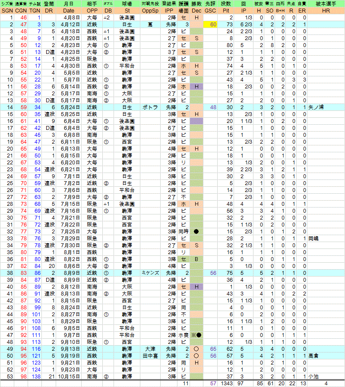This screenshot has width=345, height=387.
Task: Click opposing starter cell ミケンズ
Action: tap(150, 273)
